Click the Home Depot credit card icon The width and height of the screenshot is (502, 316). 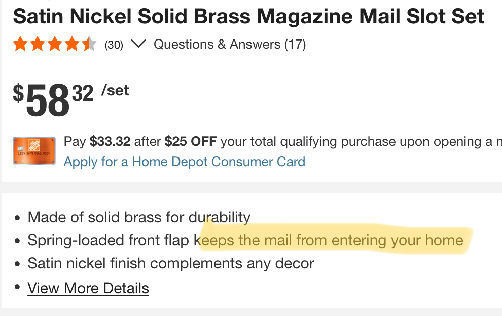click(x=34, y=150)
